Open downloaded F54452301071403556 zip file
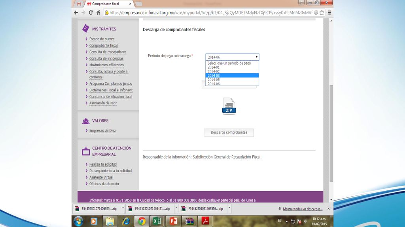Viewport: 405px width, 227px height. coord(203,209)
